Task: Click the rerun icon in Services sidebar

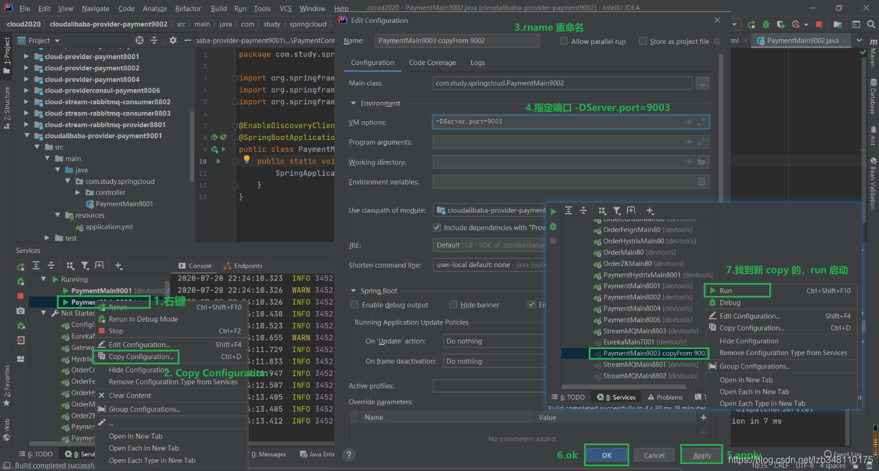Action: click(21, 267)
